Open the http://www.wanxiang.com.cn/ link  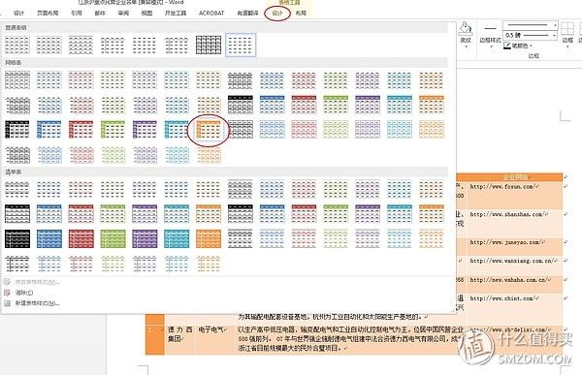pos(513,261)
